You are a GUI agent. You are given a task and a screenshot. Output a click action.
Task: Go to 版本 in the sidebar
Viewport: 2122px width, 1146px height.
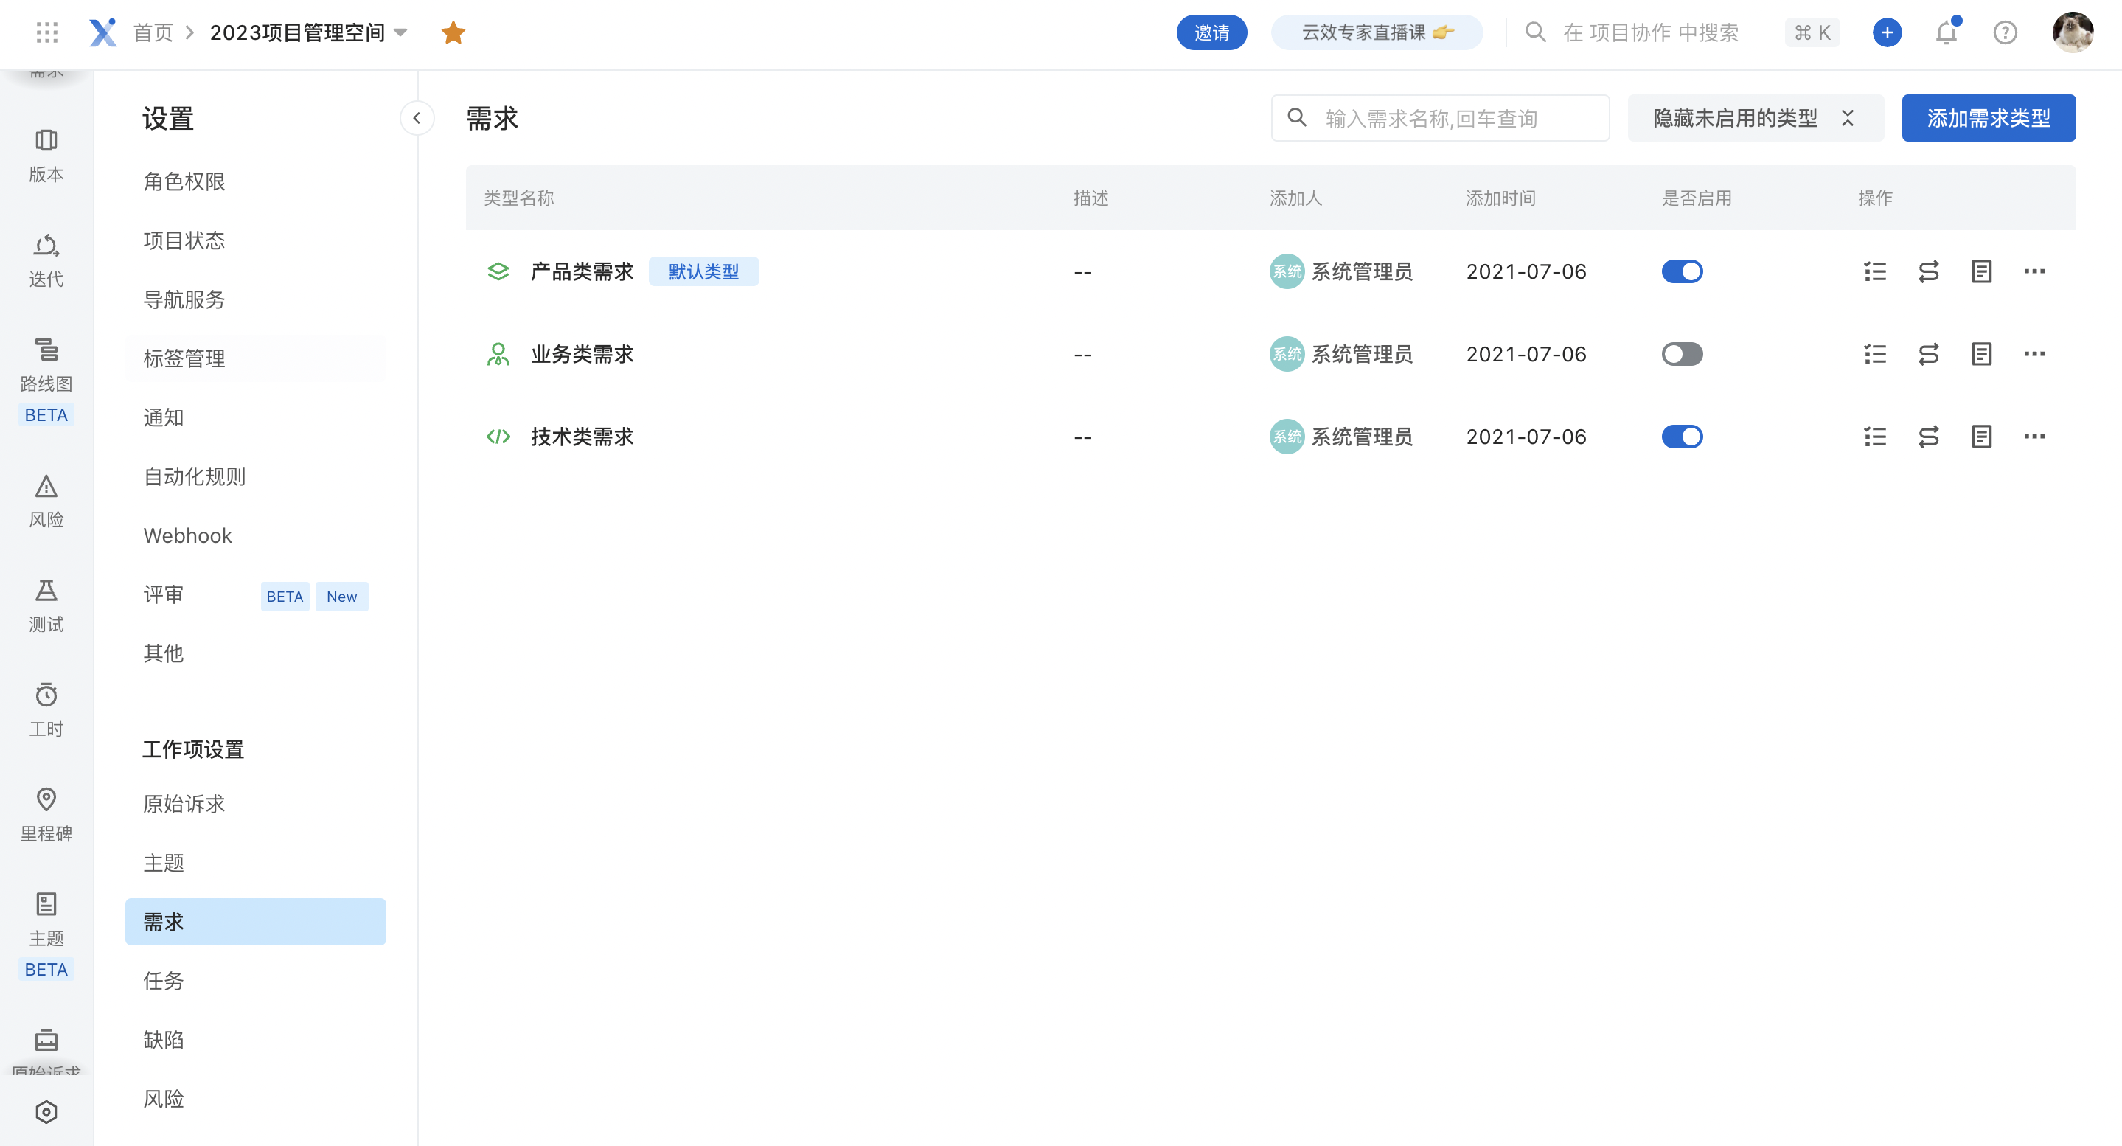[46, 155]
